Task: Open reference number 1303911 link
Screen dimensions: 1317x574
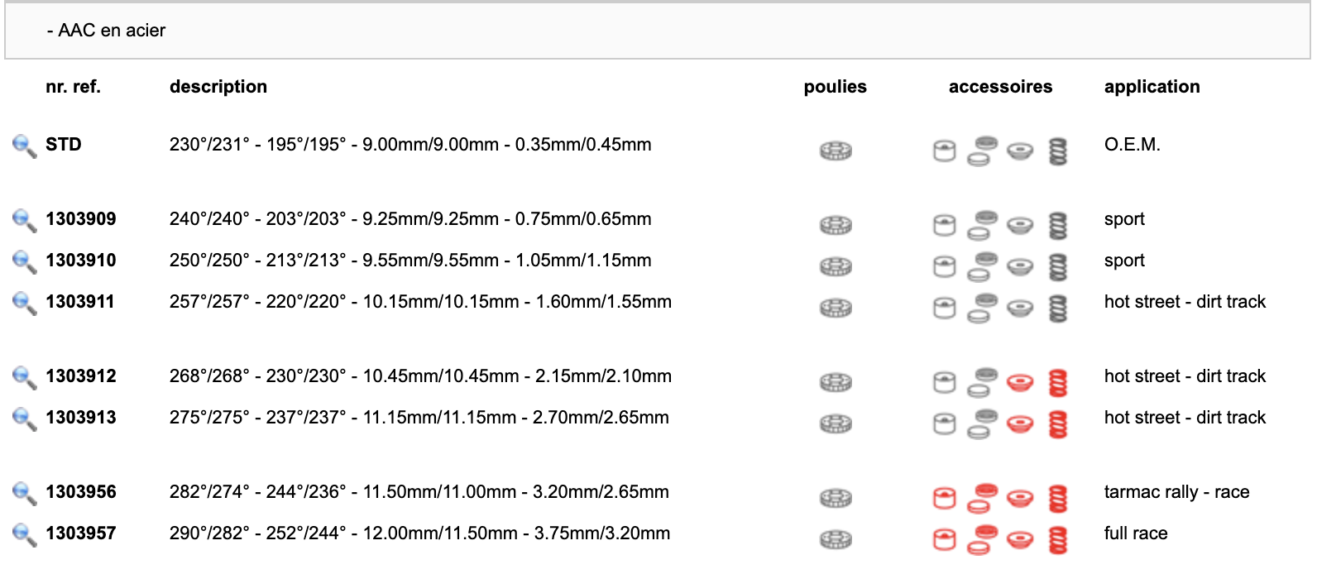Action: pos(80,302)
